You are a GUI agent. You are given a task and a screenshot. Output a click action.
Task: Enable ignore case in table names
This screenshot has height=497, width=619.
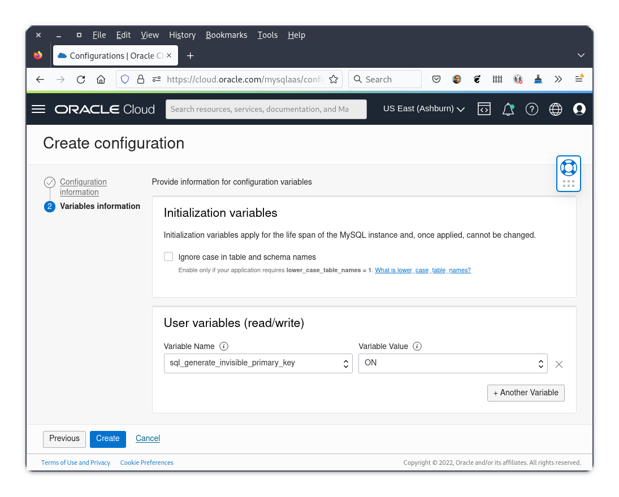[168, 256]
